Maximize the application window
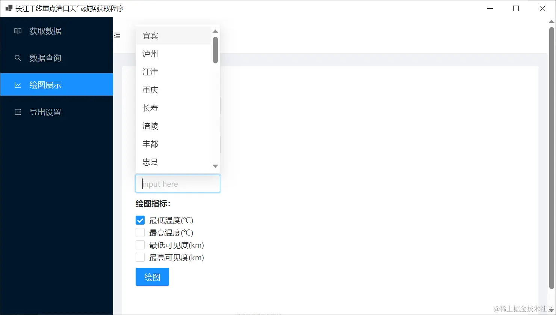Viewport: 556px width, 315px height. [516, 9]
